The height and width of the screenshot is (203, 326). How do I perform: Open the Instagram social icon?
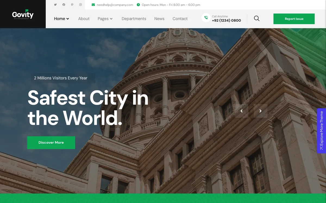click(x=80, y=5)
